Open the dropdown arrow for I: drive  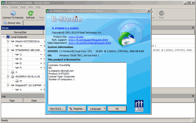click(41, 90)
